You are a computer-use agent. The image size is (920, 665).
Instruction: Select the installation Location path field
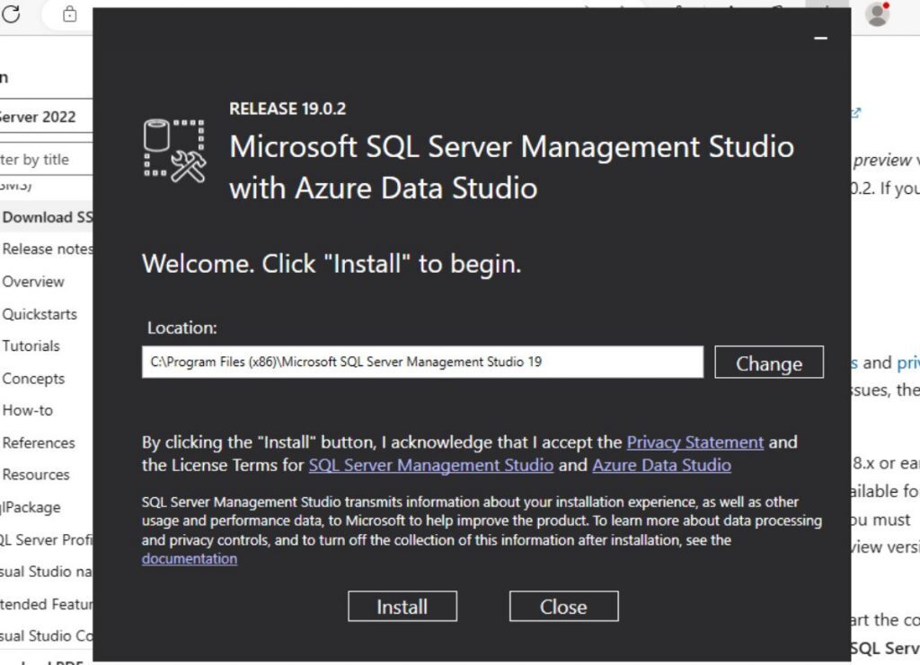[x=422, y=362]
